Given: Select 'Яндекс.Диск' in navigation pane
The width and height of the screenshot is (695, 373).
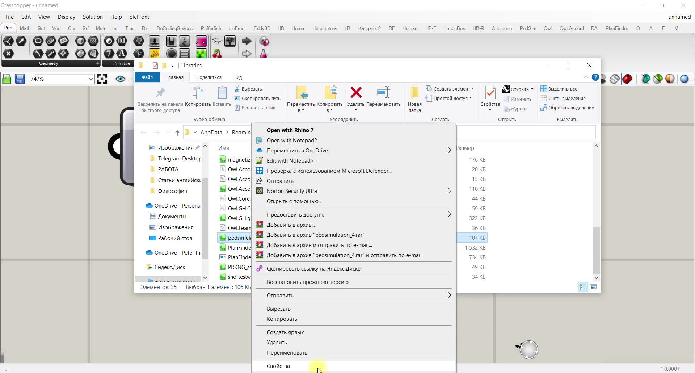Looking at the screenshot, I should 166,267.
